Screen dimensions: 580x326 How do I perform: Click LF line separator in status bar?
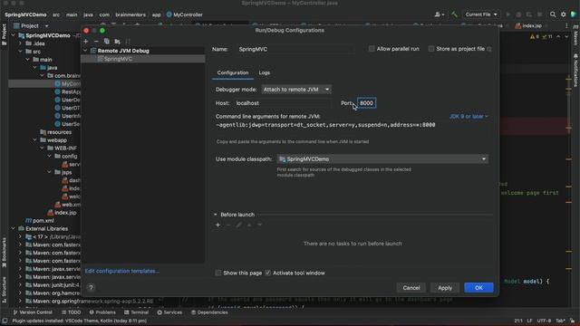tap(529, 321)
